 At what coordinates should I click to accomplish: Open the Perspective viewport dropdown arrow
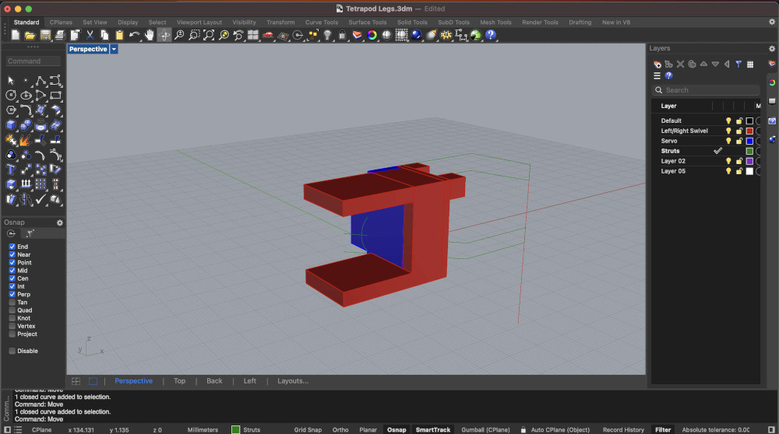[114, 49]
